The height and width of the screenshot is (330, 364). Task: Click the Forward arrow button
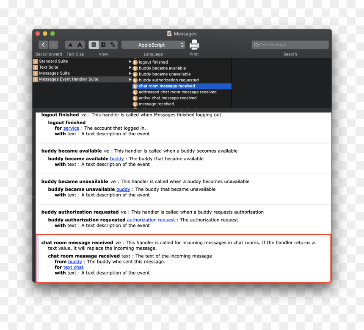pos(53,45)
